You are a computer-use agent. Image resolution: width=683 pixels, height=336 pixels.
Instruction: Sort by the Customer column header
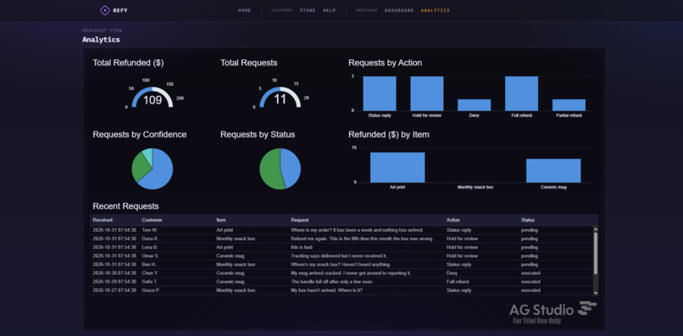click(152, 220)
